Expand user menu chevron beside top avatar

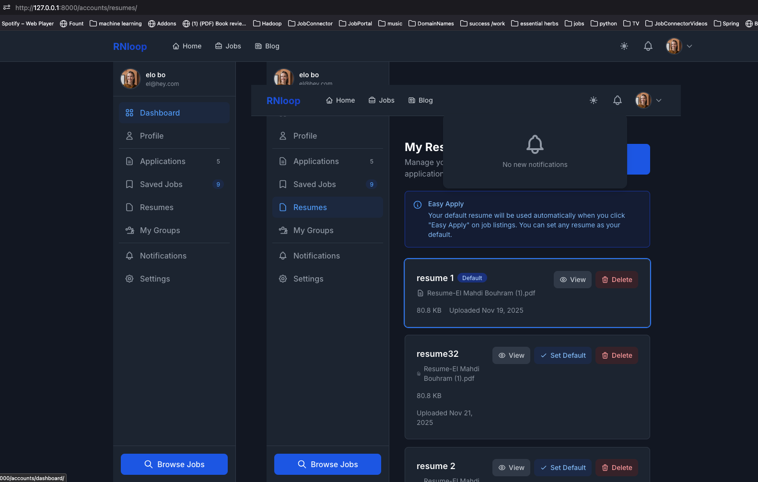tap(689, 46)
